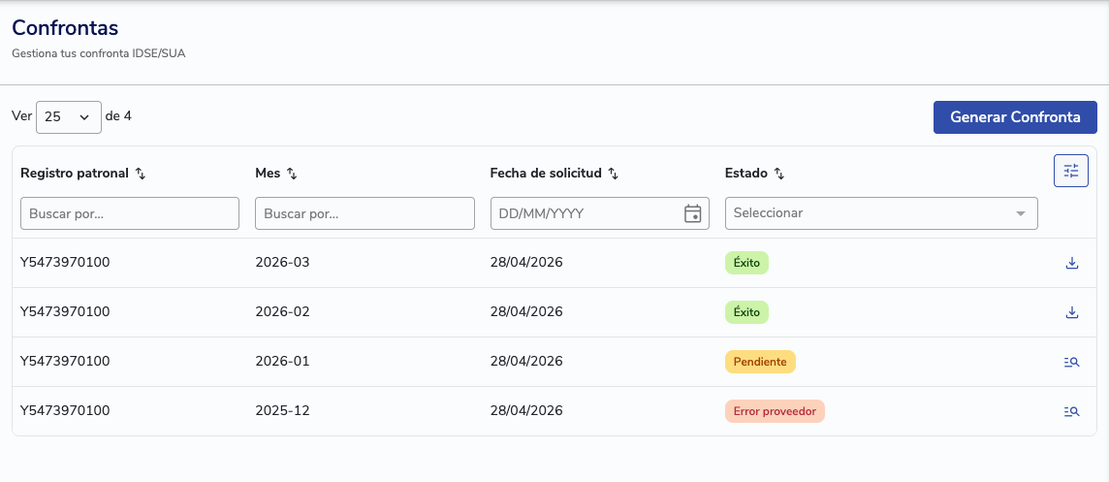Open the rows per page dropdown
Viewport: 1109px width, 482px height.
(x=68, y=116)
